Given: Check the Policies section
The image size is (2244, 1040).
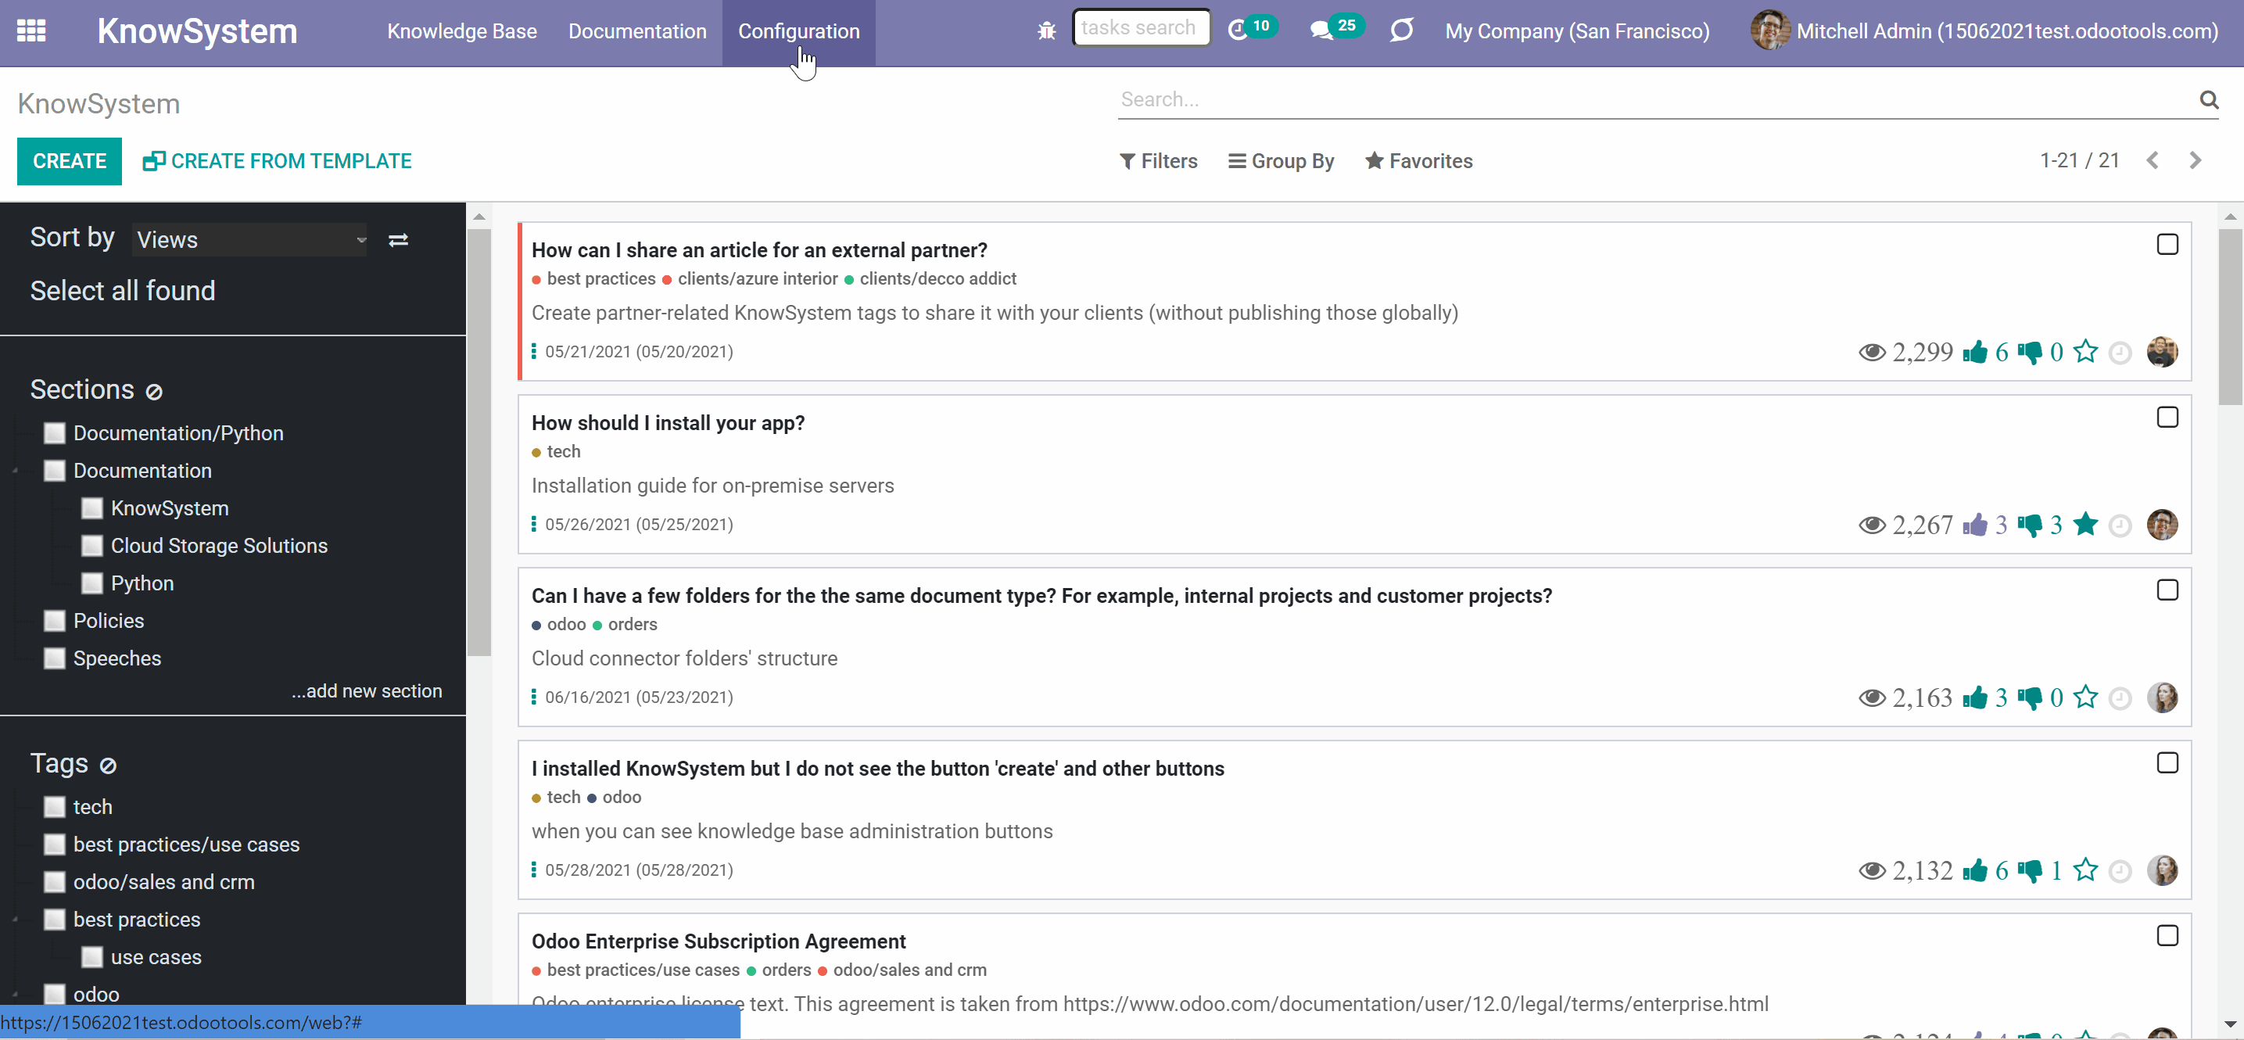Looking at the screenshot, I should pos(55,620).
